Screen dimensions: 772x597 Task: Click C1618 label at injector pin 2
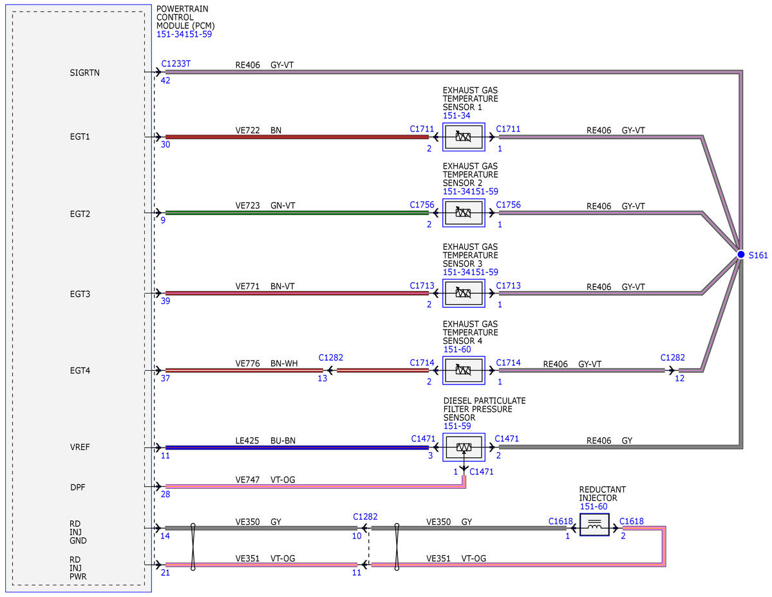pyautogui.click(x=631, y=521)
